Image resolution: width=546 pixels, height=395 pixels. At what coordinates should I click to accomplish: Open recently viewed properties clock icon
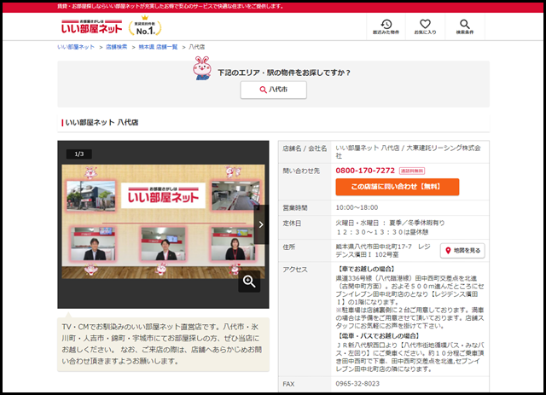click(386, 26)
